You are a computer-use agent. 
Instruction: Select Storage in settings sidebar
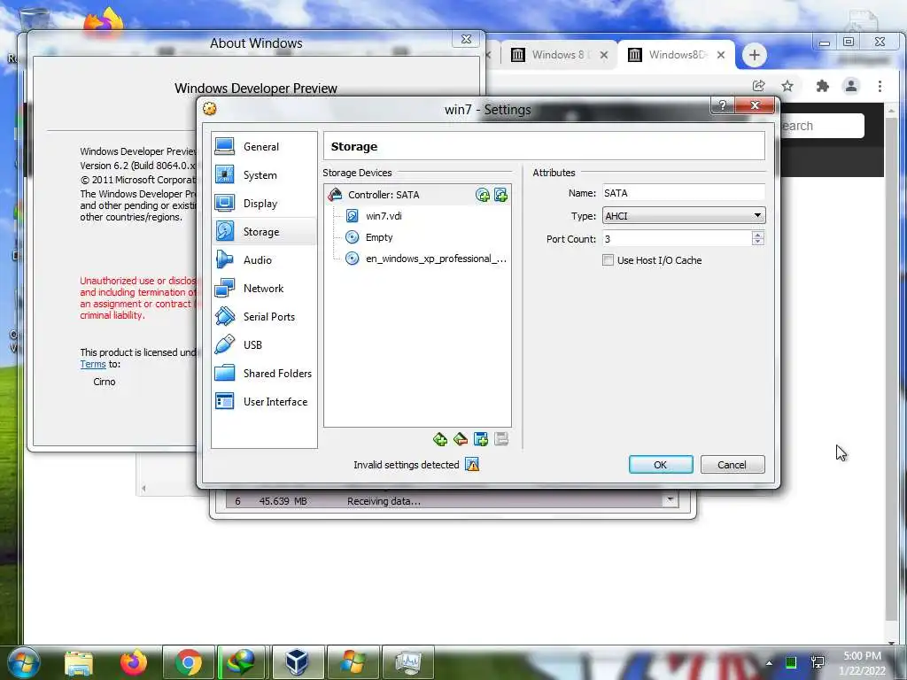click(264, 232)
